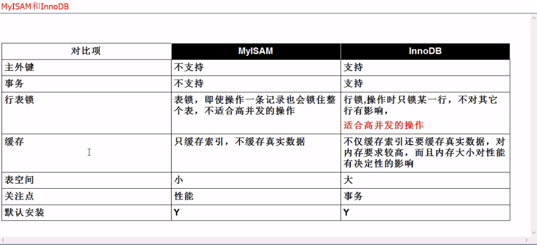Click '不支持' in the 事务 row
Image resolution: width=537 pixels, height=245 pixels.
[x=189, y=83]
